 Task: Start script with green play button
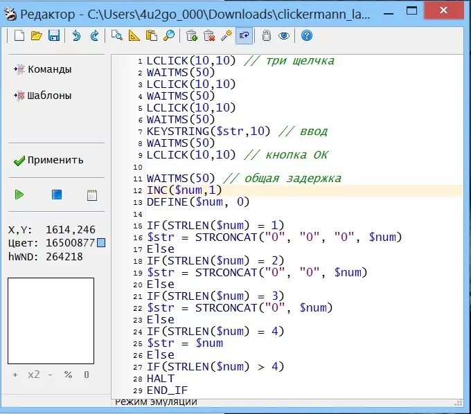[19, 195]
